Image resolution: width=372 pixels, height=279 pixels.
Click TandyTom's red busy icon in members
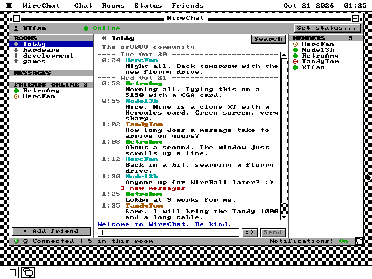[295, 62]
